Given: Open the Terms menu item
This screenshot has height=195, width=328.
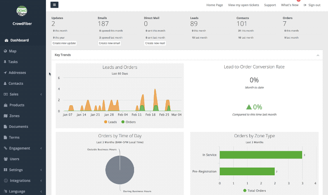Looking at the screenshot, I should (x=14, y=137).
